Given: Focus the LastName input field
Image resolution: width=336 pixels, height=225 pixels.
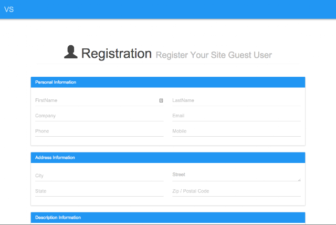Looking at the screenshot, I should (236, 100).
